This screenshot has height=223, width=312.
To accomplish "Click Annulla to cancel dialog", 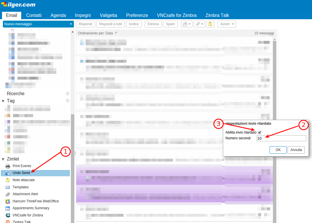I will [296, 150].
